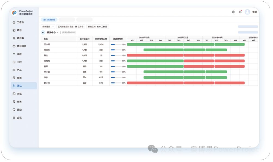Screen dimensions: 273x162
Task: Open 项目组合 portfolio icon
Action: click(x=14, y=46)
